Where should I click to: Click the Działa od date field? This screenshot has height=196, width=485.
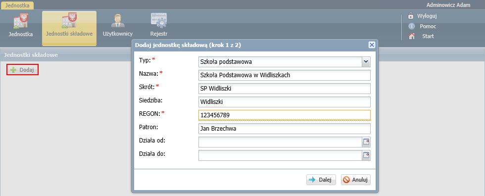click(x=280, y=142)
